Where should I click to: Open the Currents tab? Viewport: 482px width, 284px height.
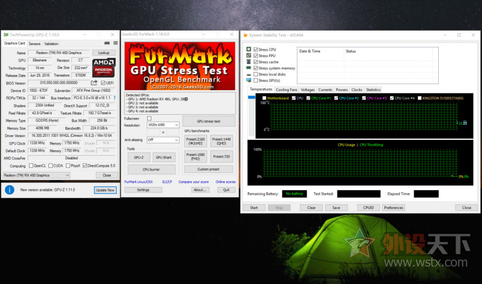coord(325,90)
